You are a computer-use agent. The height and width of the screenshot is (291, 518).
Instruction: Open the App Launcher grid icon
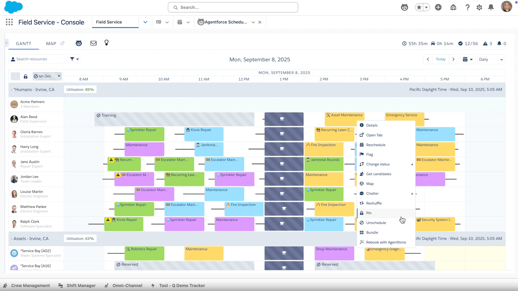(9, 22)
